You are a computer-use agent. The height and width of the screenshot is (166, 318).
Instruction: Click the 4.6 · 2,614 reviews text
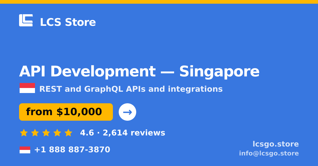pos(122,133)
